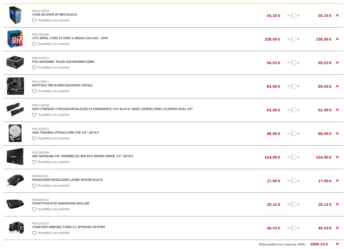
Task: Remove CREATIVE INSPIRE T3300 speakers from cart
Action: (337, 228)
